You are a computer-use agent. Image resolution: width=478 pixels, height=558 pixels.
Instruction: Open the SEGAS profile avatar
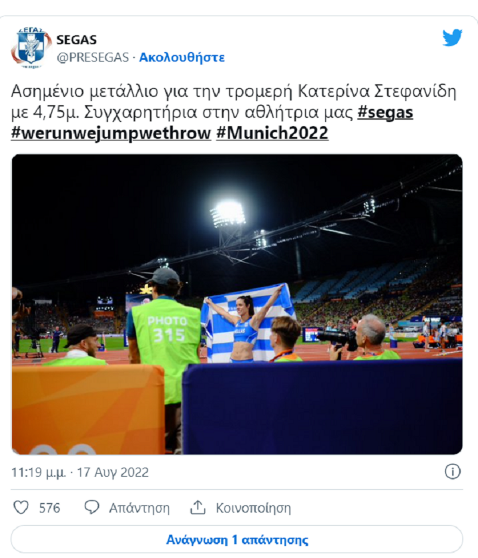click(31, 47)
